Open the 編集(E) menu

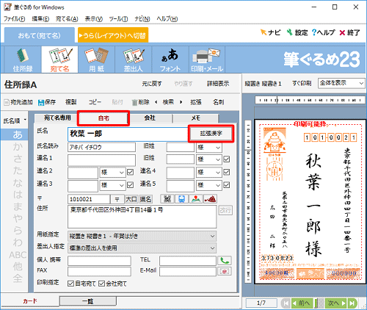pyautogui.click(x=40, y=18)
